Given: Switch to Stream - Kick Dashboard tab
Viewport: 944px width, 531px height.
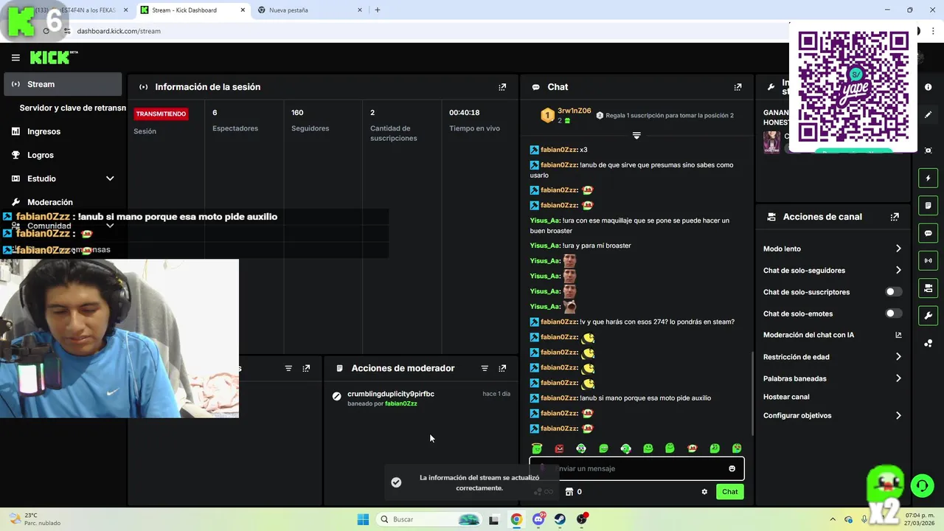Looking at the screenshot, I should [x=192, y=10].
